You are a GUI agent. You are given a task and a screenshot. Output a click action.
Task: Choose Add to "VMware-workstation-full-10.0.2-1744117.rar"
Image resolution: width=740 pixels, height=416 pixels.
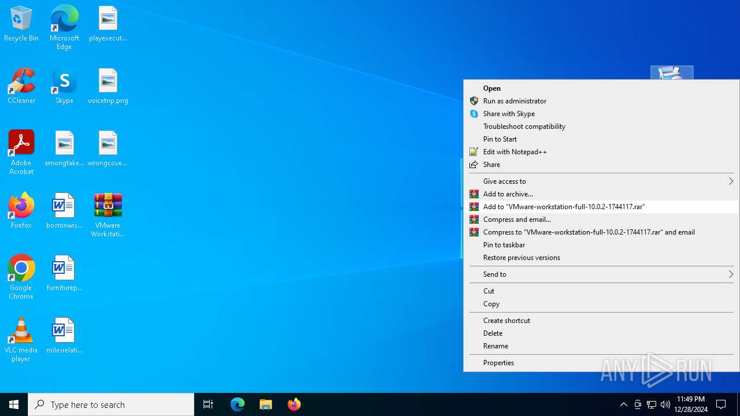(601, 207)
